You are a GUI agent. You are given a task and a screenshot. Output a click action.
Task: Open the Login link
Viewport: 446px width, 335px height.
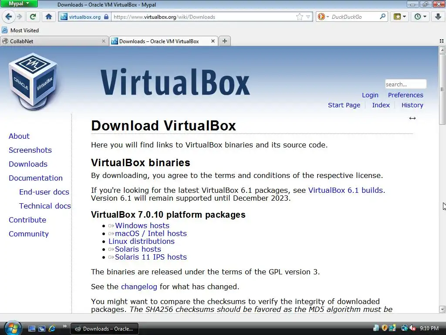370,95
